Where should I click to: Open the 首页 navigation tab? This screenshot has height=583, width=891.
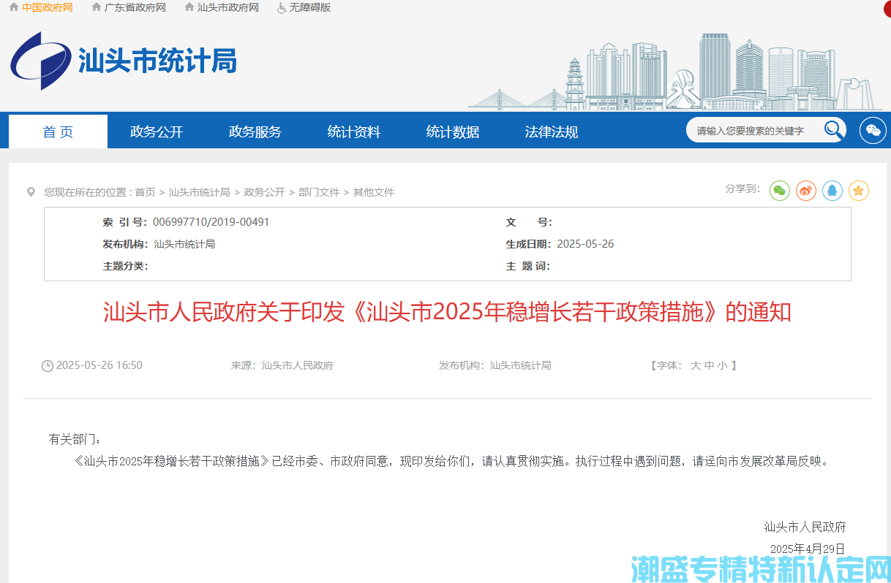pos(58,132)
